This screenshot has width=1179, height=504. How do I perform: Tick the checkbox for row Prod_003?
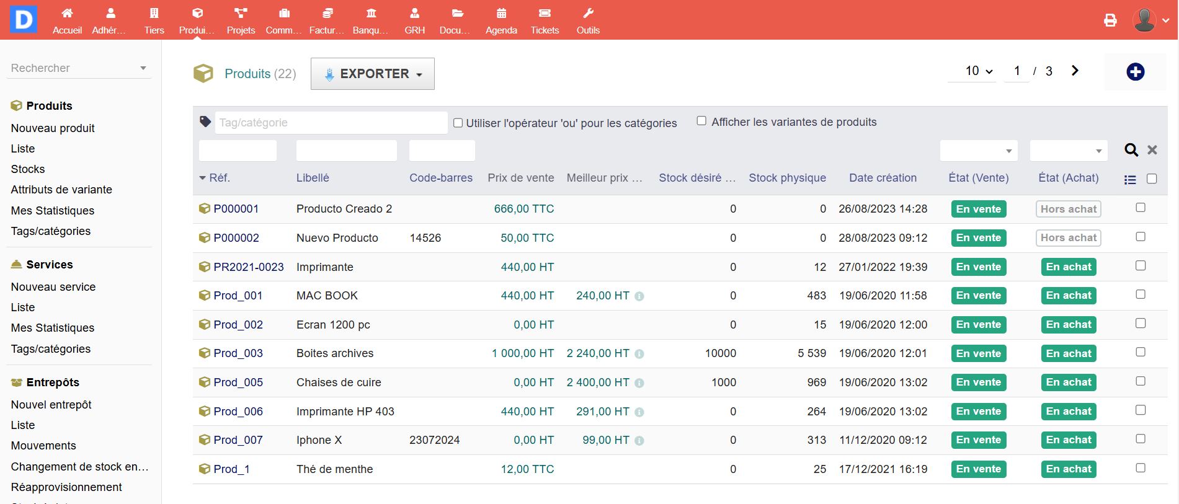[1140, 352]
